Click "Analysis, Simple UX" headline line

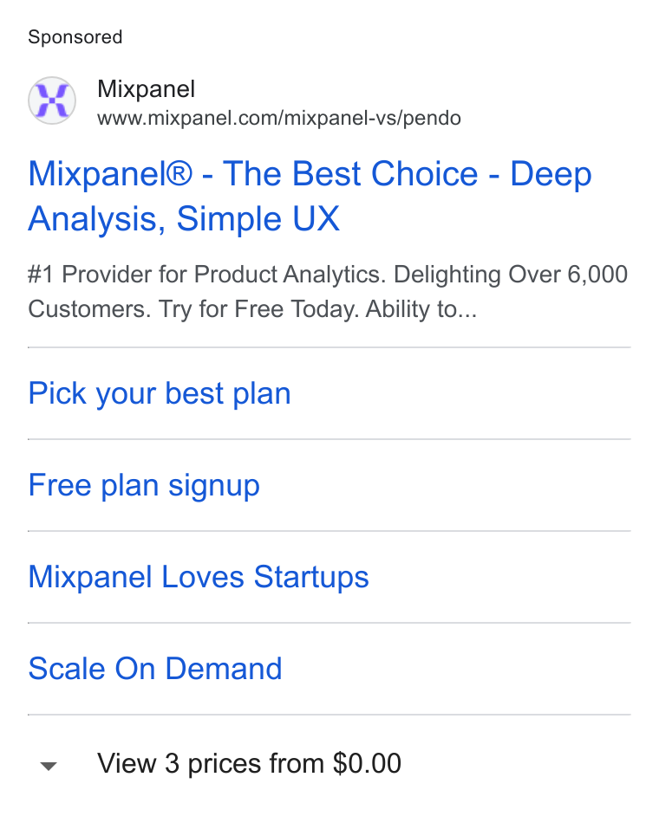[184, 219]
